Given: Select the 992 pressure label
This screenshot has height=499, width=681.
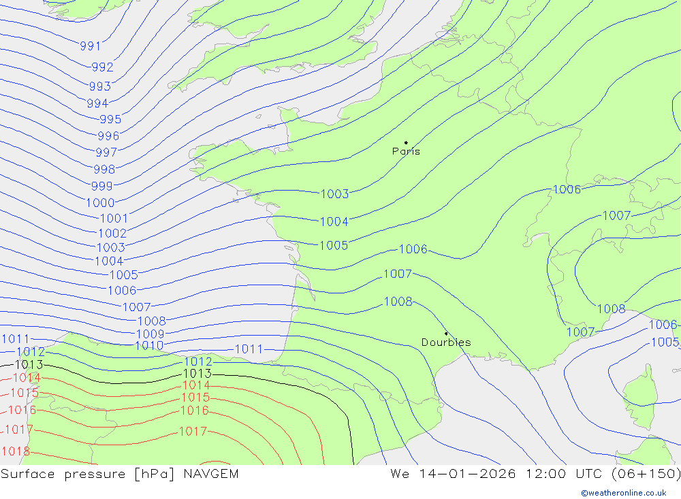Looking at the screenshot, I should (103, 67).
